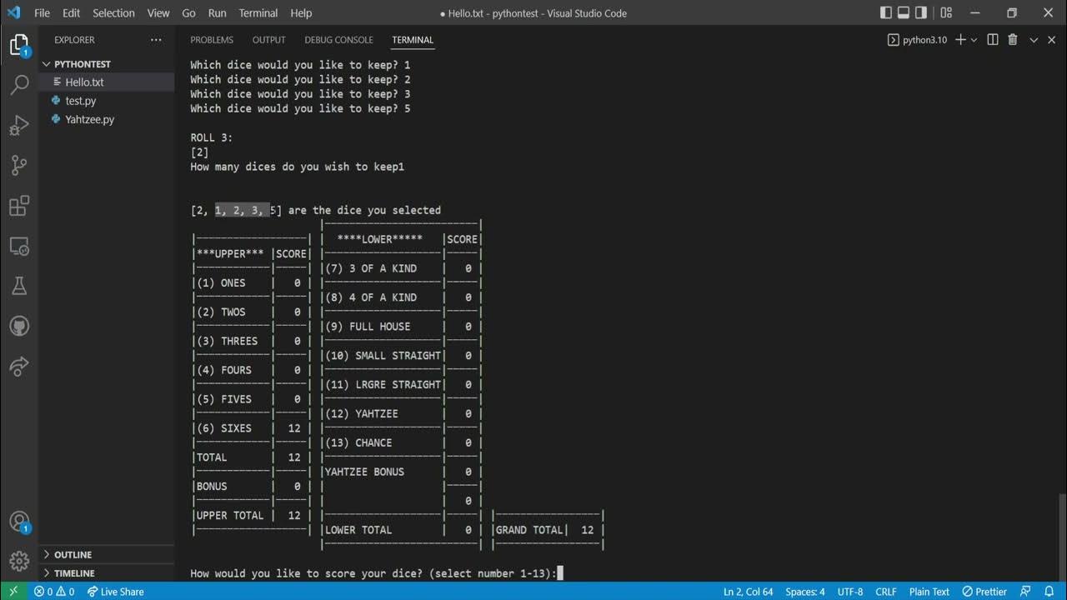
Task: Click Live Share in status bar
Action: (115, 592)
